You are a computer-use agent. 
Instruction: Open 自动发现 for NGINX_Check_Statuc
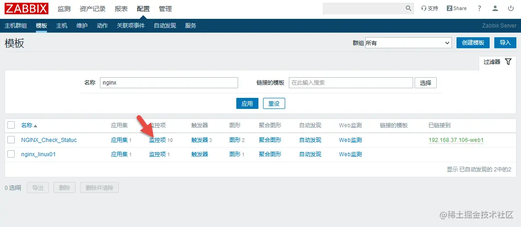[310, 140]
